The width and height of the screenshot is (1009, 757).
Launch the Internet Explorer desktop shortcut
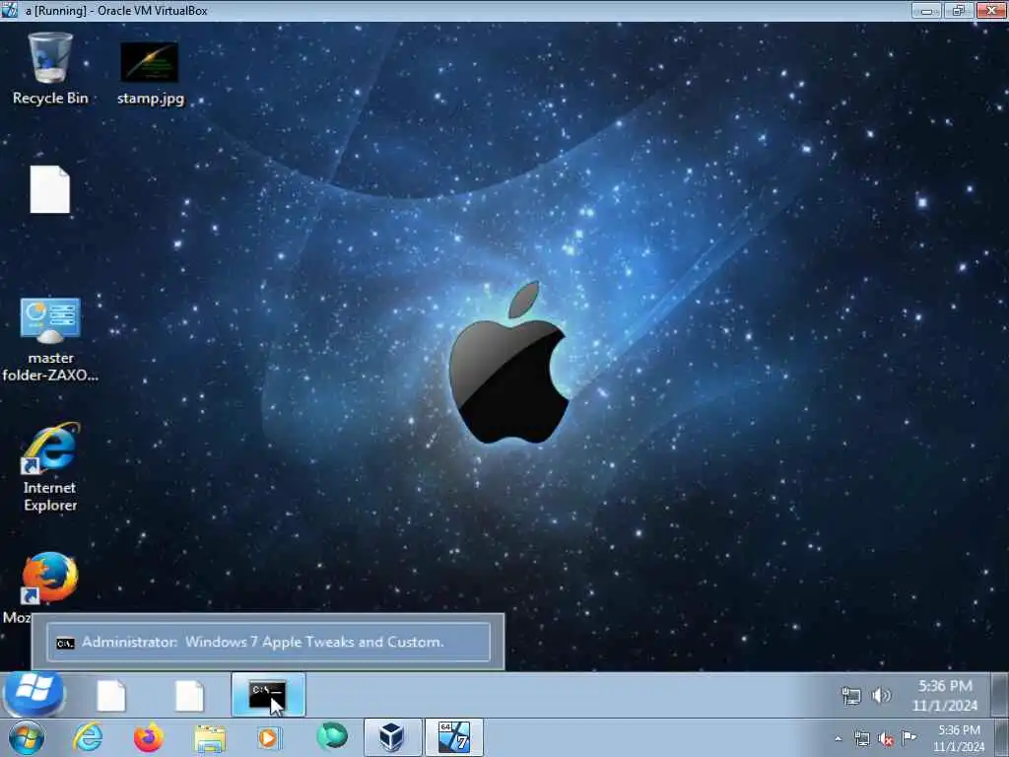point(50,466)
